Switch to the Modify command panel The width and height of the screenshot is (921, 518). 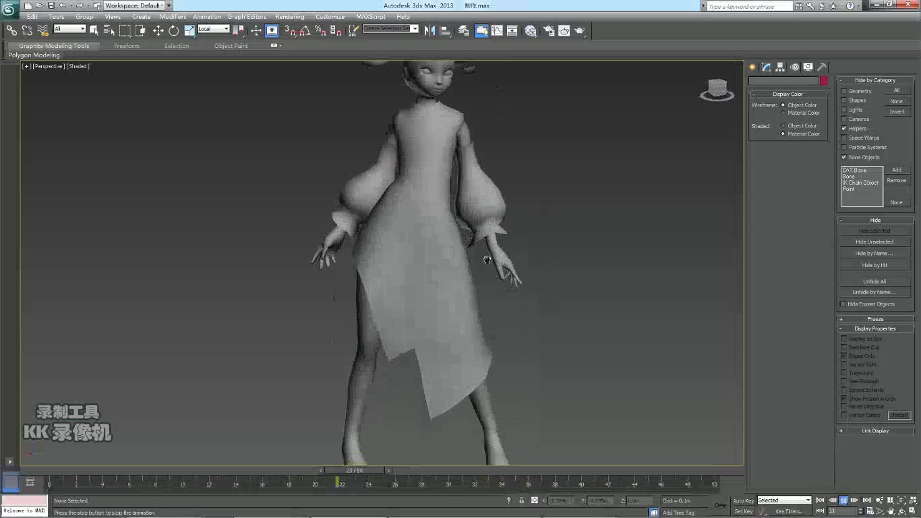767,67
